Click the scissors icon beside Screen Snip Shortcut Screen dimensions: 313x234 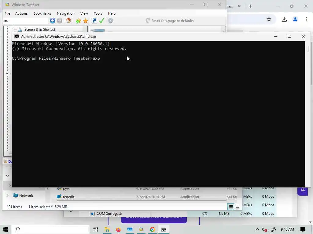[x=20, y=30]
